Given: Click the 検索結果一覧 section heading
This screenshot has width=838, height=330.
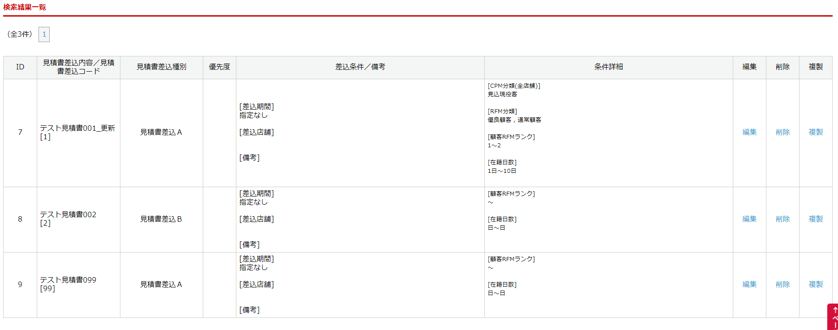Looking at the screenshot, I should (x=25, y=7).
